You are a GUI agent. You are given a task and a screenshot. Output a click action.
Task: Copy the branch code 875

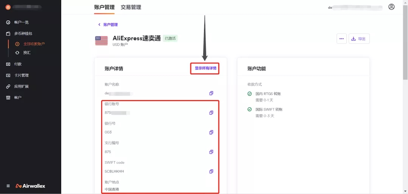click(x=211, y=152)
